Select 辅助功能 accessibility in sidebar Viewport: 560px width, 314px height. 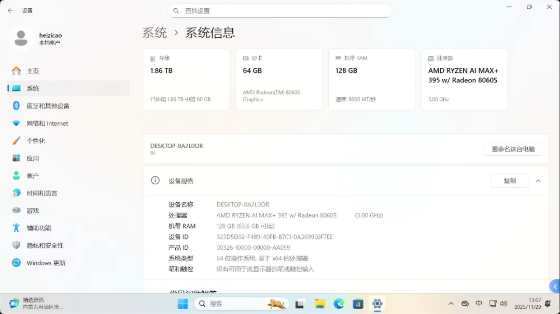point(39,228)
